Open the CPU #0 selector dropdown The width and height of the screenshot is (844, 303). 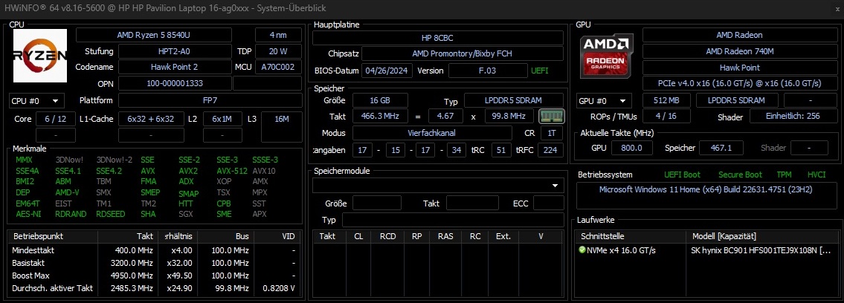coord(36,100)
